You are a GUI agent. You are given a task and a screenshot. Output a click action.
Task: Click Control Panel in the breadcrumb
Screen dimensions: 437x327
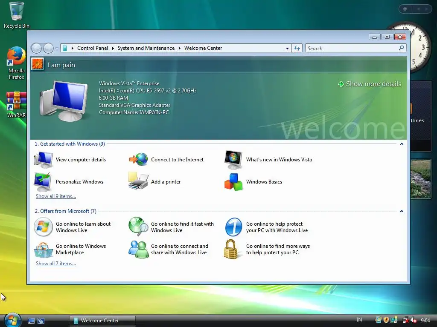coord(93,48)
